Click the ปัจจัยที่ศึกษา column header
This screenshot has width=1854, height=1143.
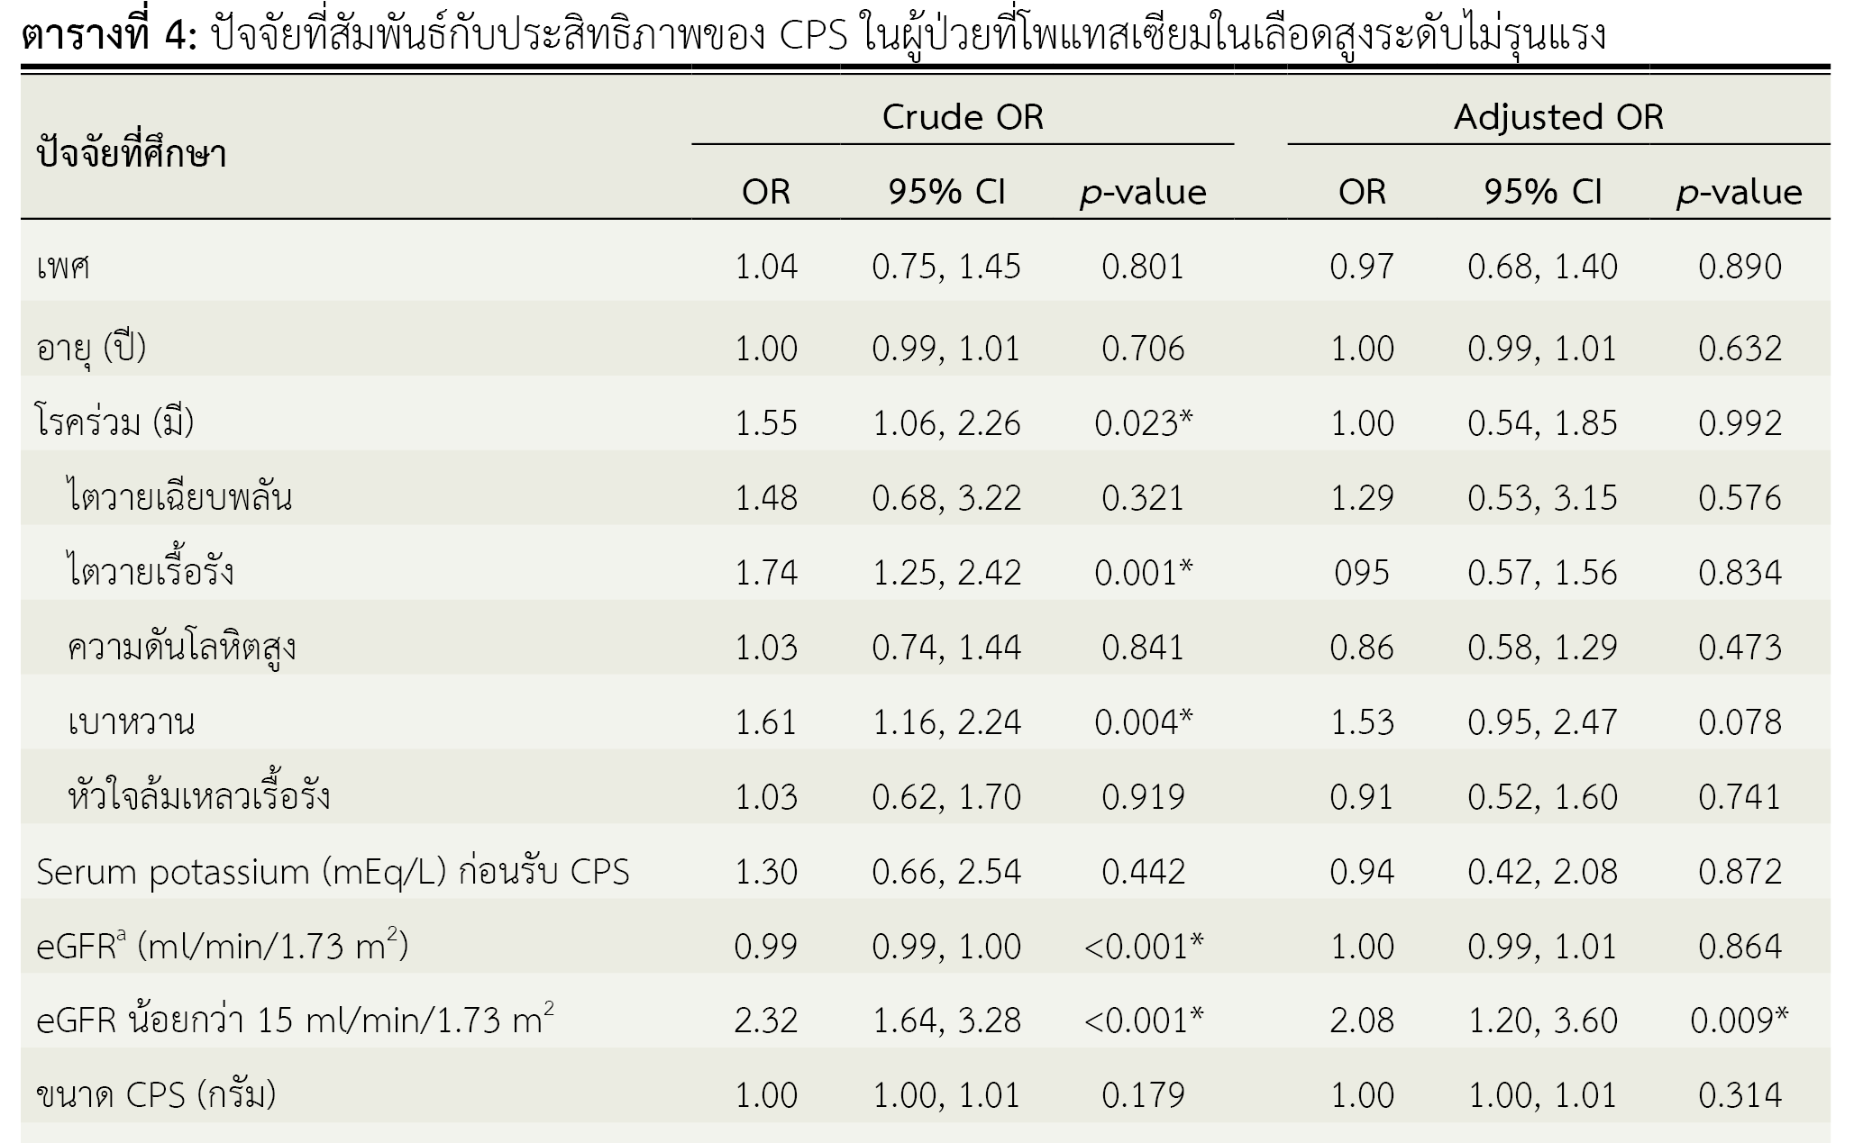point(132,155)
